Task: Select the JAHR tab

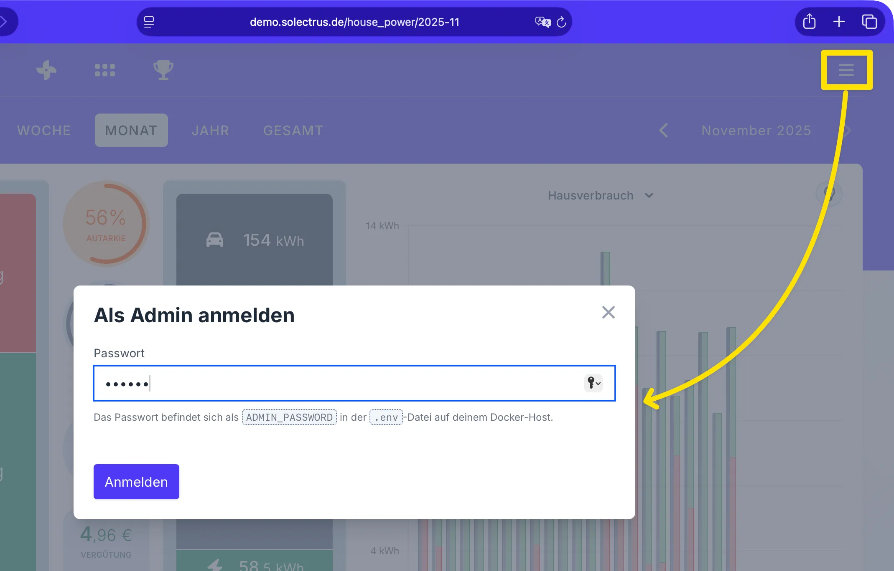Action: click(210, 130)
